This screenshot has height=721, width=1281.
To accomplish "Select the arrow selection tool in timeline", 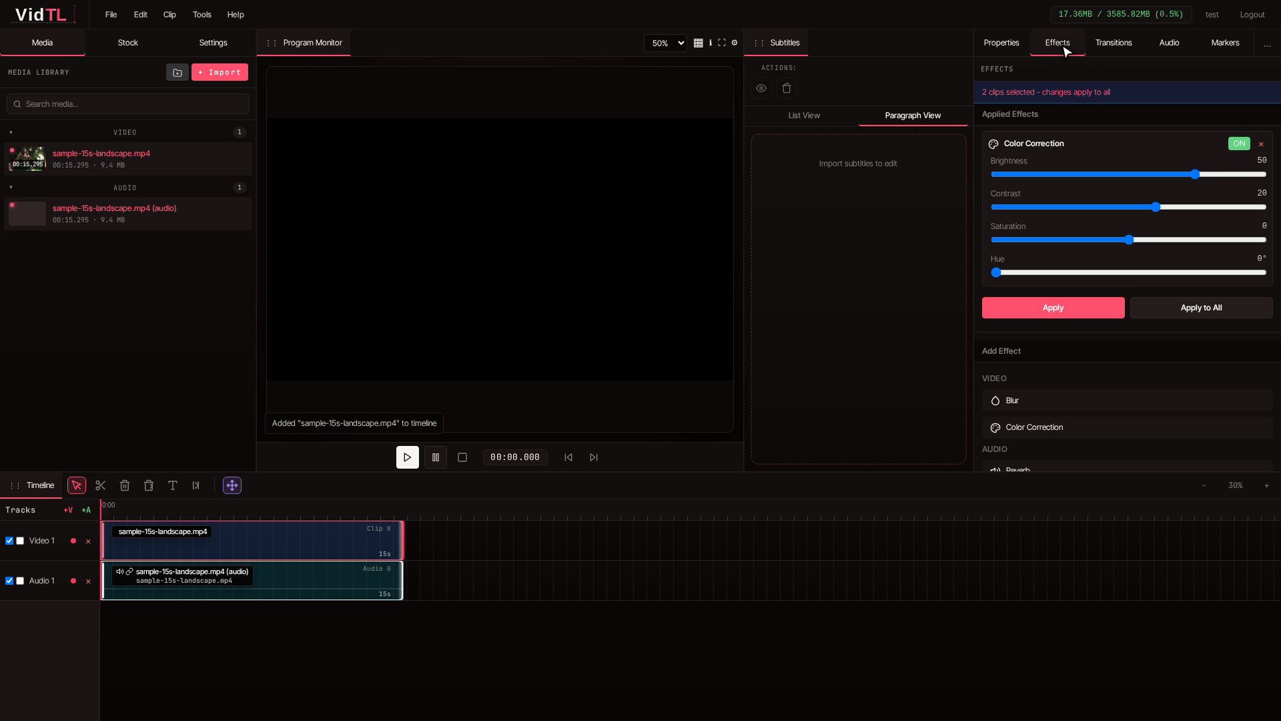I will tap(77, 485).
